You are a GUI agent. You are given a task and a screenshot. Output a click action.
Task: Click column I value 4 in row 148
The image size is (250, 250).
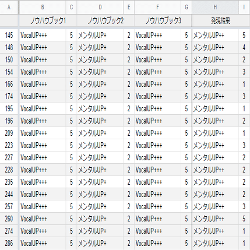click(244, 47)
